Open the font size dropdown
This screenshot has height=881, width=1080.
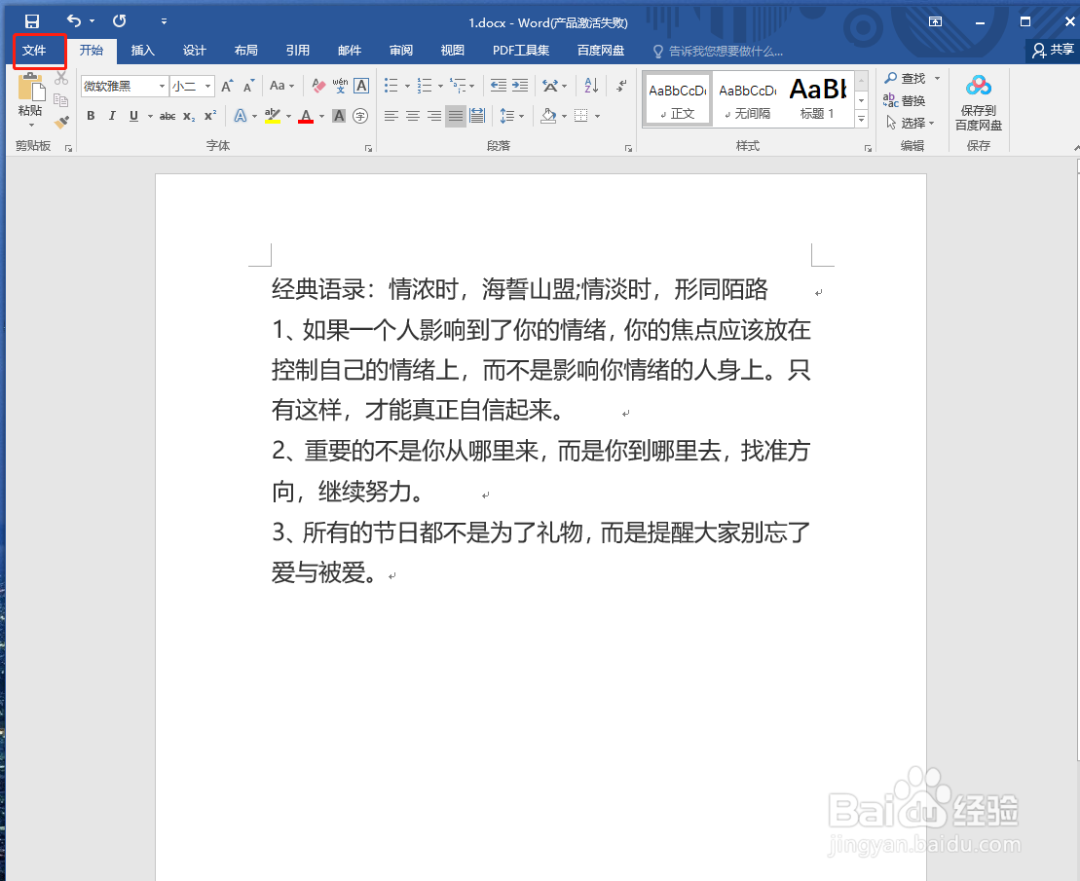206,86
